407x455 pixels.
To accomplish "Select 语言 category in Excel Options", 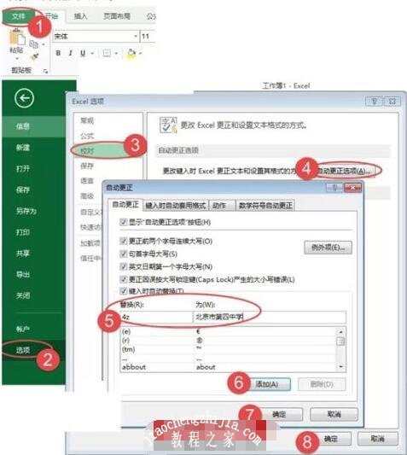I will (87, 181).
